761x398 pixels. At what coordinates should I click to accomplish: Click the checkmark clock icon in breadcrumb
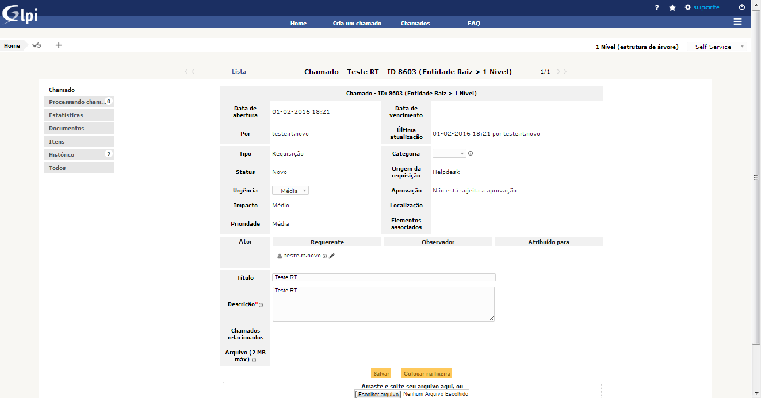point(37,45)
